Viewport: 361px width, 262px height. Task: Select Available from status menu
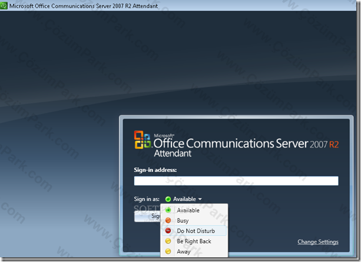(x=194, y=210)
